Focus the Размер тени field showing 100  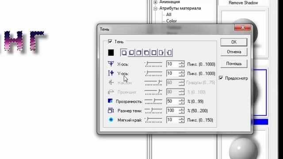point(172,111)
